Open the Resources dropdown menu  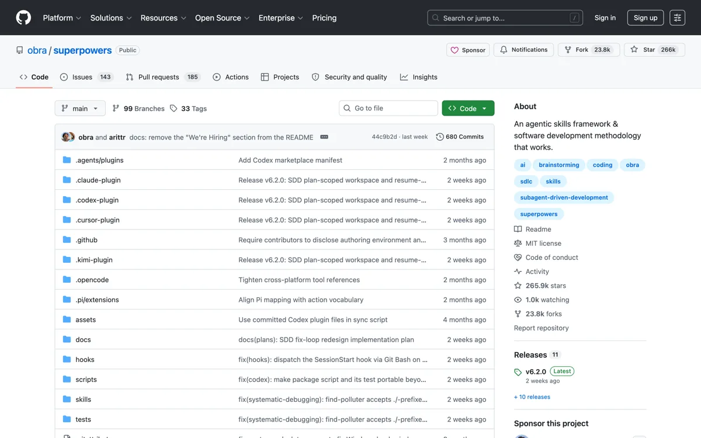click(x=164, y=18)
